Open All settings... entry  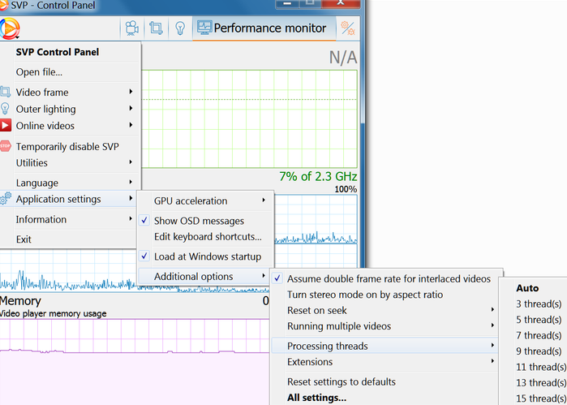point(316,398)
